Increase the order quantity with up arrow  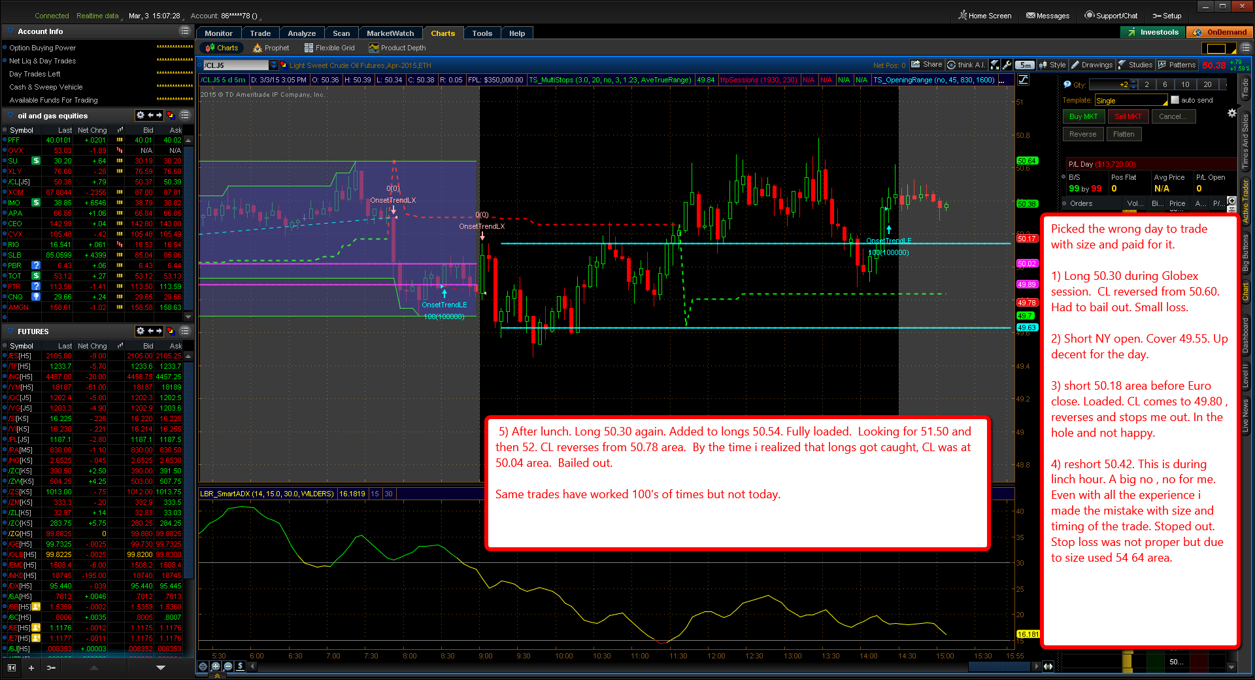tap(1133, 82)
